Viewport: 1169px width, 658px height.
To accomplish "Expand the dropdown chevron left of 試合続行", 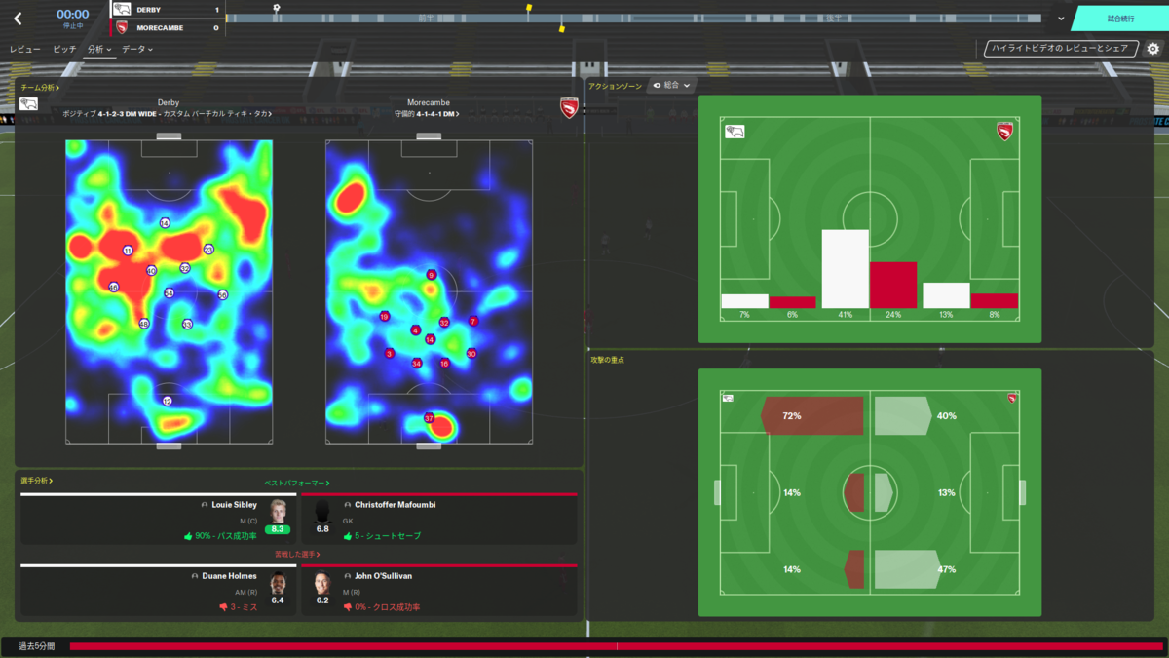I will [1061, 19].
